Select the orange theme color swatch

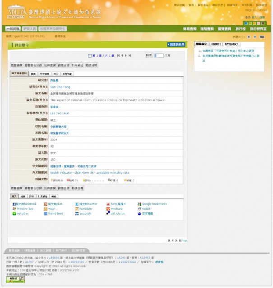pos(254,23)
